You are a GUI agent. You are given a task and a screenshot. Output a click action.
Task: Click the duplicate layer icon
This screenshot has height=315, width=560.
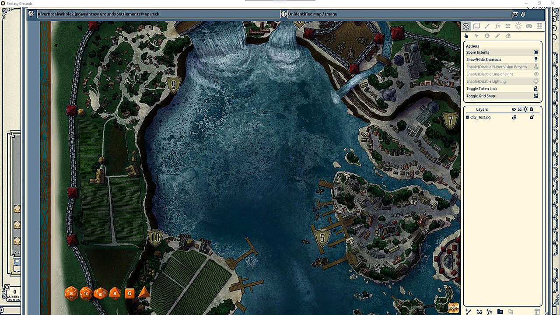click(511, 311)
